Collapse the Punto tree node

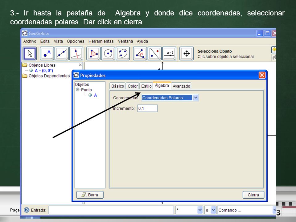[78, 90]
